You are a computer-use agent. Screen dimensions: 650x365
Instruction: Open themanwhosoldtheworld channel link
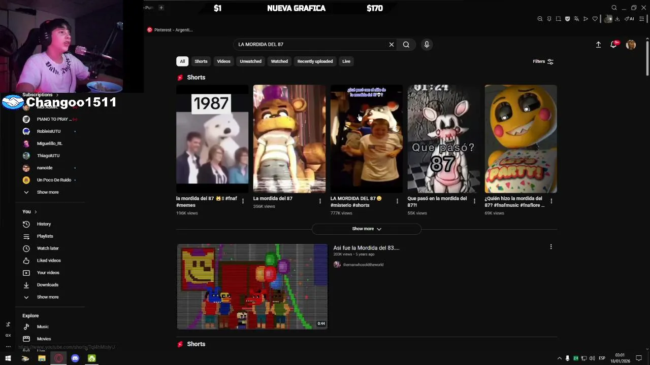click(363, 265)
